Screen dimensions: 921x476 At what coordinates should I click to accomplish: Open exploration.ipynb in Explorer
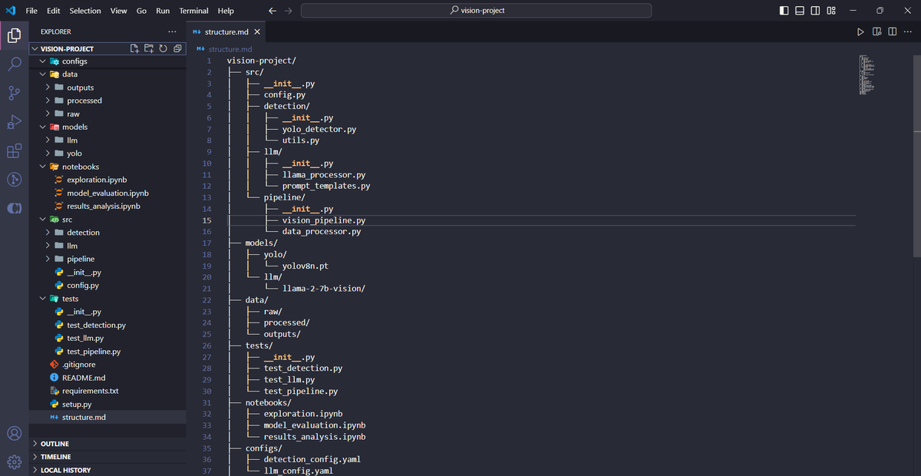[107, 180]
